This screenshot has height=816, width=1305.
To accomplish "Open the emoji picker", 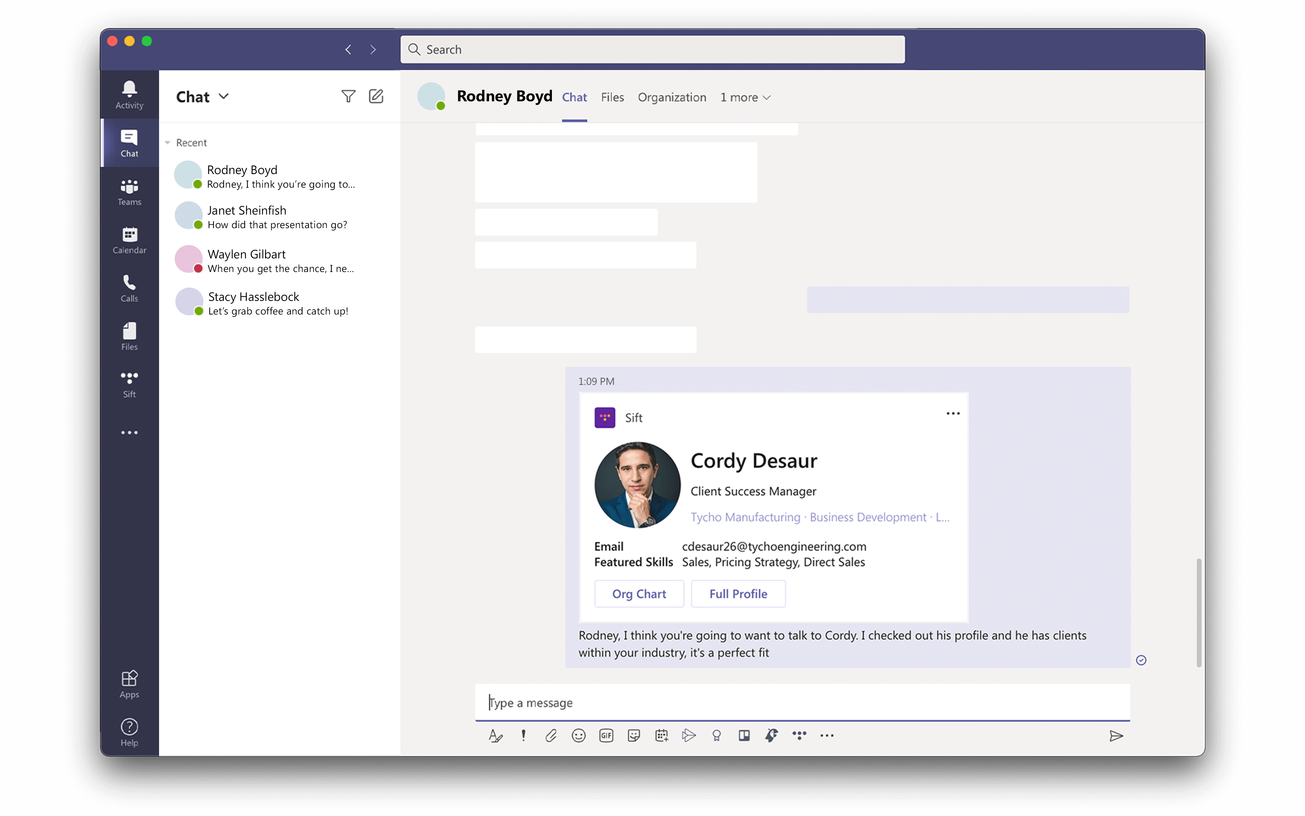I will pyautogui.click(x=579, y=735).
